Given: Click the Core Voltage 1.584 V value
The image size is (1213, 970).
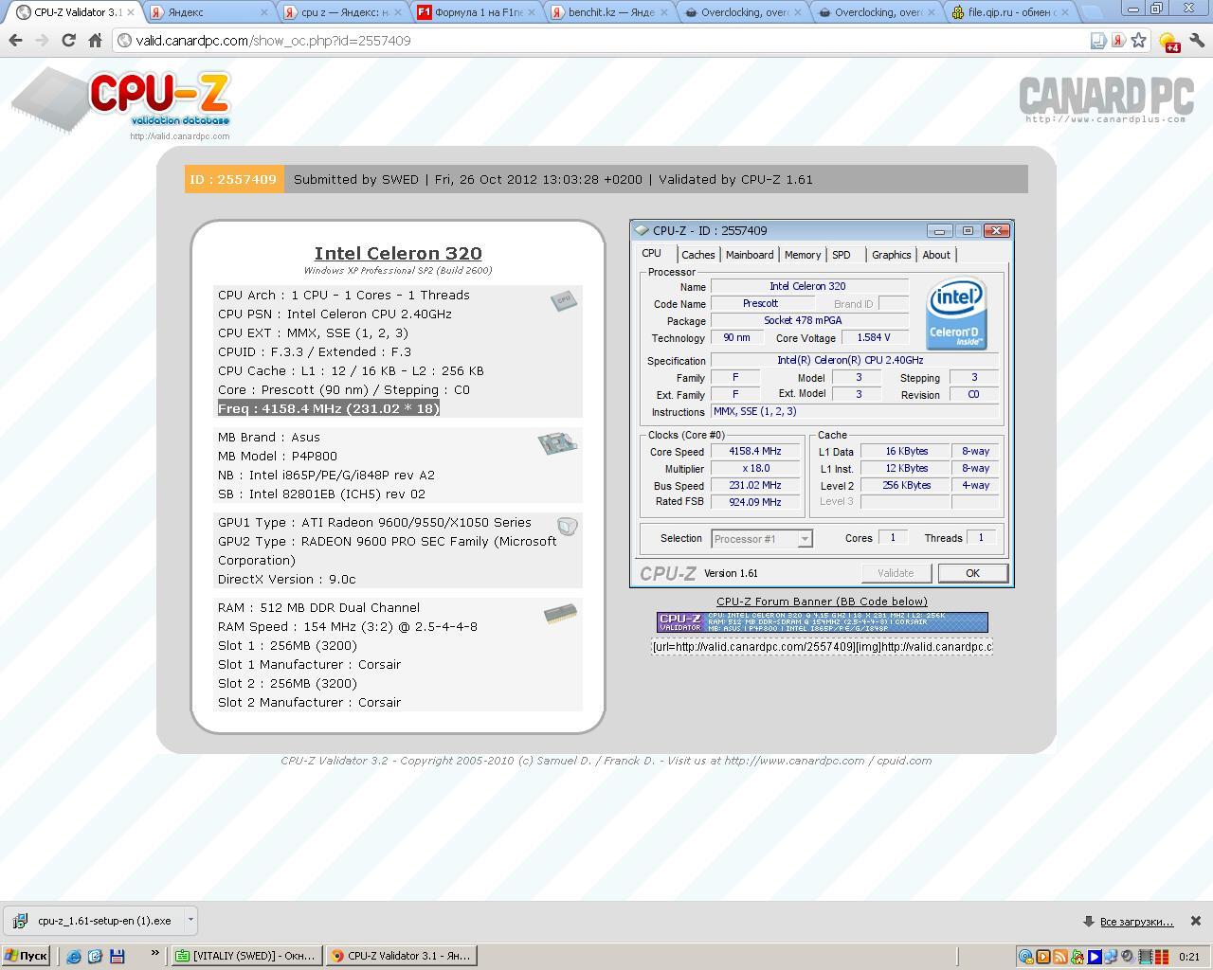Looking at the screenshot, I should tap(874, 337).
